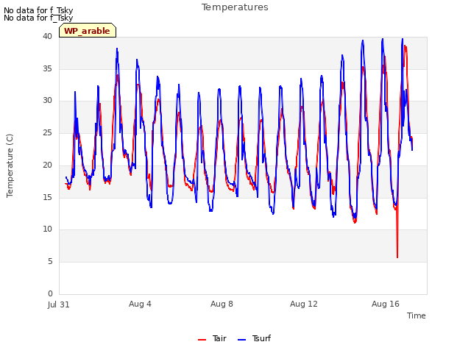The height and width of the screenshot is (353, 471).
Task: Click the Aug 8 tick label
Action: click(222, 304)
